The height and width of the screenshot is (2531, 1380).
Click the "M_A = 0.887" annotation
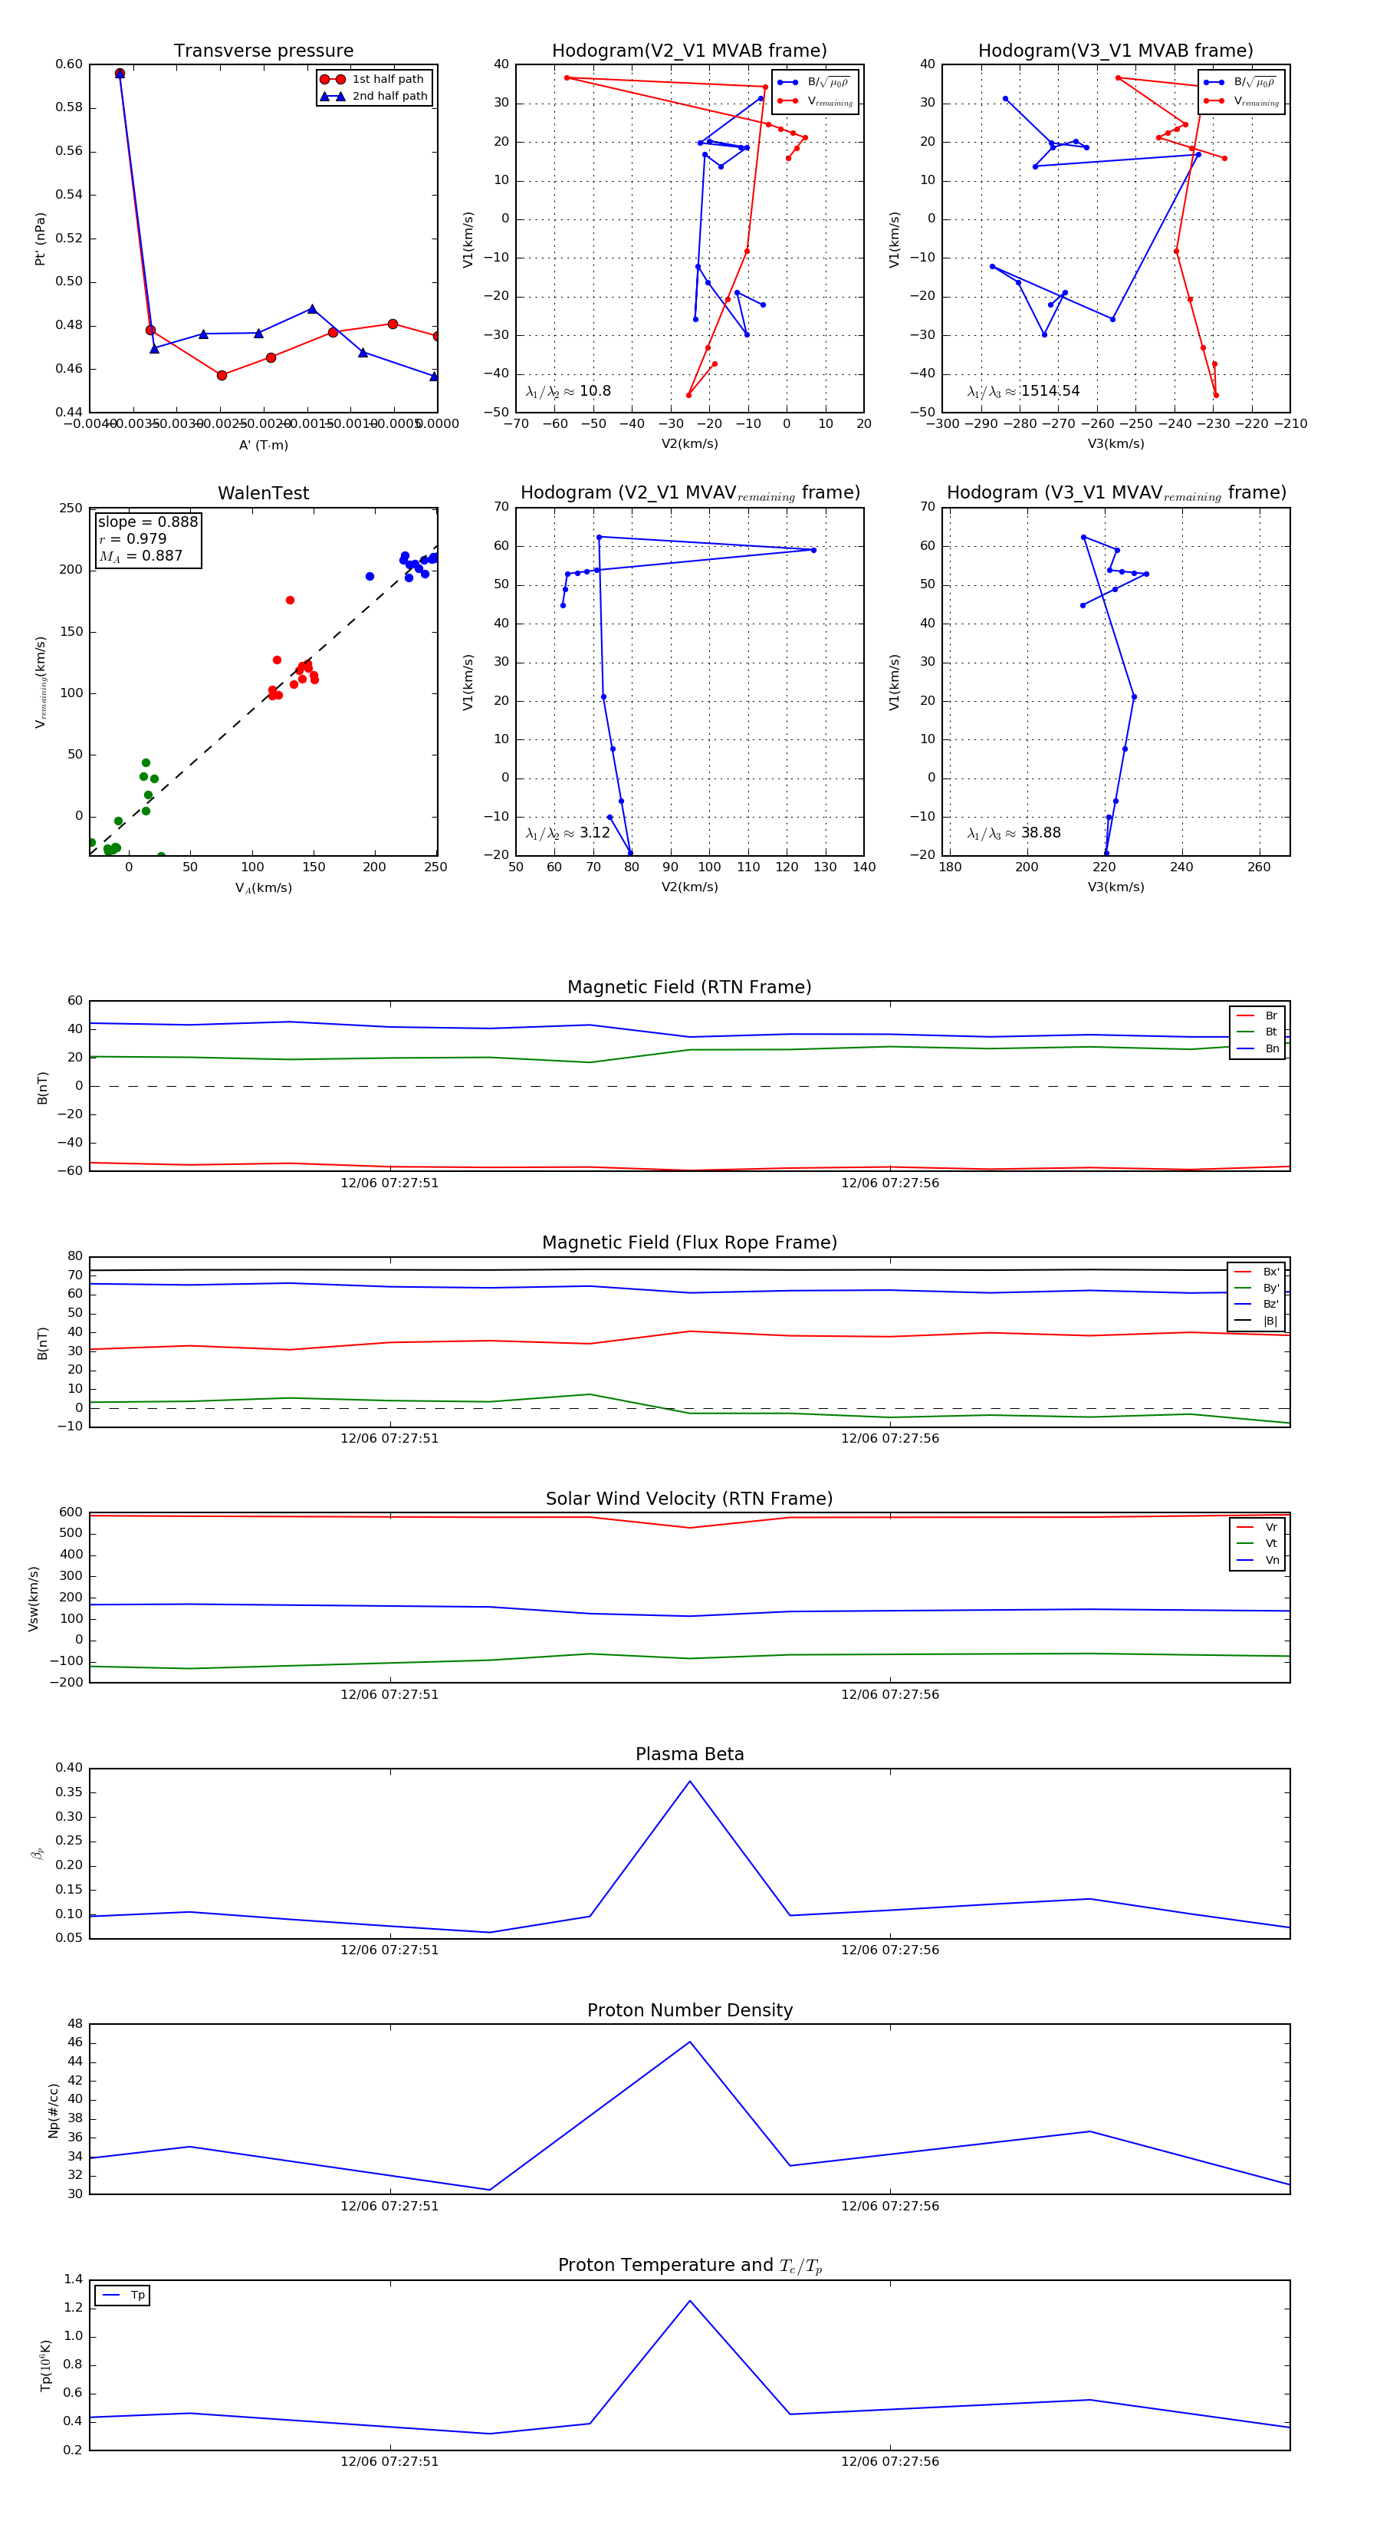[140, 556]
